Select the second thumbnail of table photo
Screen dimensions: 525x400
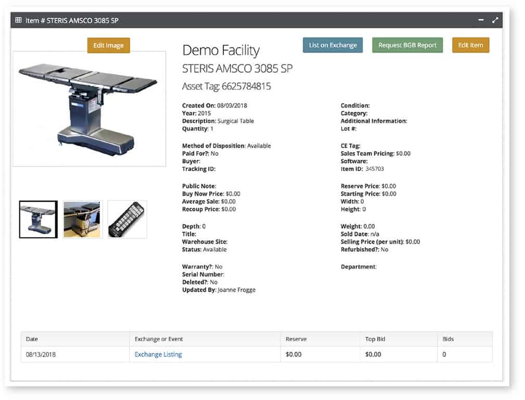point(82,220)
